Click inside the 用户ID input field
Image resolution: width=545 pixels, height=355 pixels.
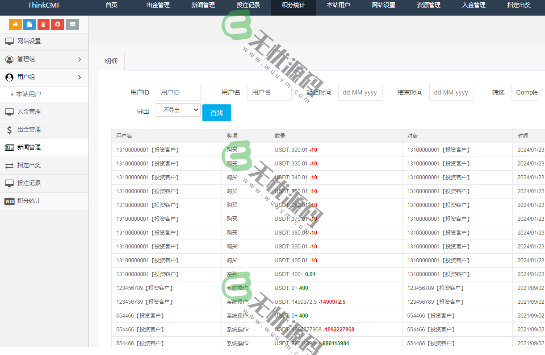[x=178, y=92]
